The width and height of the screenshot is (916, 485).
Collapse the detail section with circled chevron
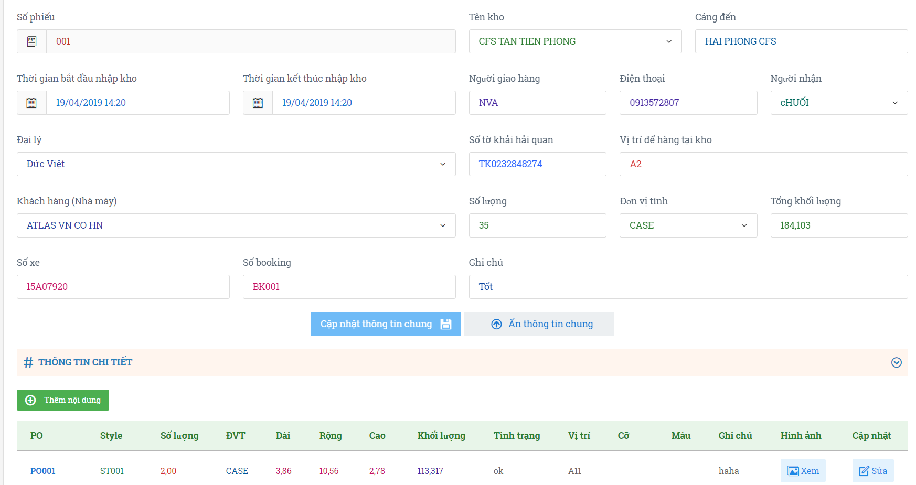point(896,362)
